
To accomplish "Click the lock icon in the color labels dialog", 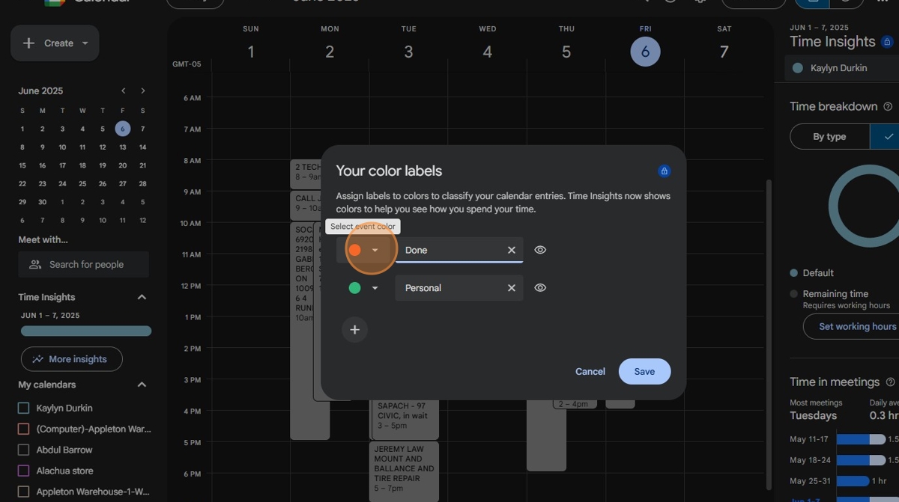I will 664,171.
